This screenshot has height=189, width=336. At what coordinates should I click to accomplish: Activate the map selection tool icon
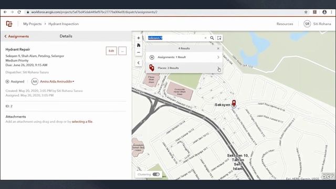[x=219, y=38]
